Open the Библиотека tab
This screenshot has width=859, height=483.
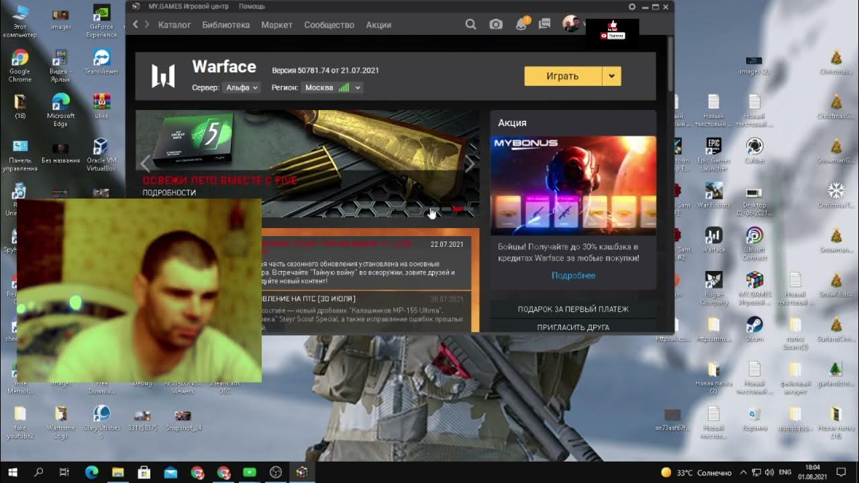coord(226,25)
